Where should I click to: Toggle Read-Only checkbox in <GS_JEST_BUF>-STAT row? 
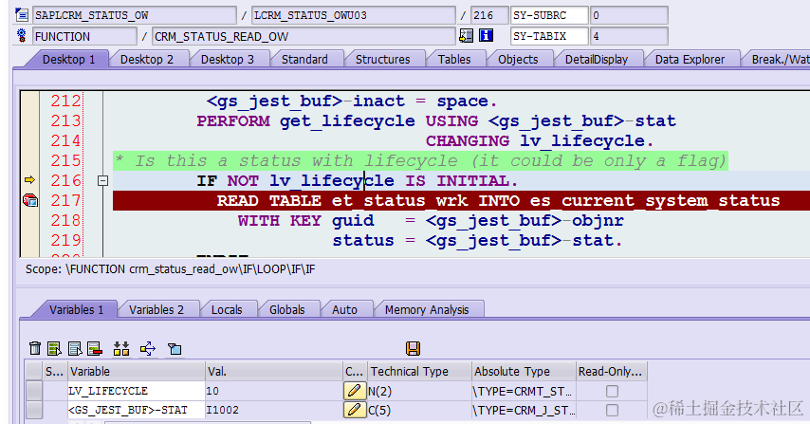(612, 410)
